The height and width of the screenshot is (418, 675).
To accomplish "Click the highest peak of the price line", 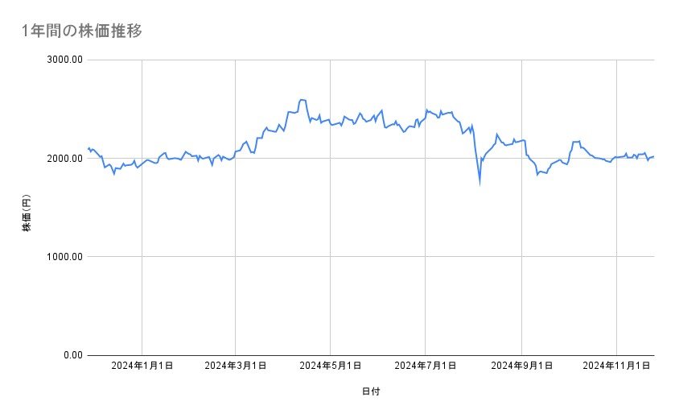I will 302,100.
